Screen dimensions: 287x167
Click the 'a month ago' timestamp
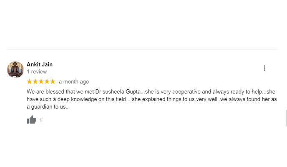(x=74, y=82)
